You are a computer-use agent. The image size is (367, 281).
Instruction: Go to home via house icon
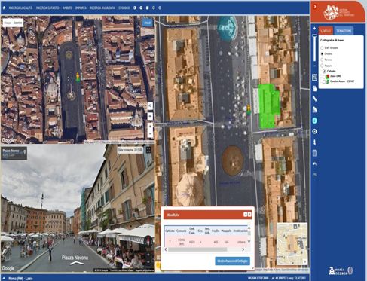[4, 8]
